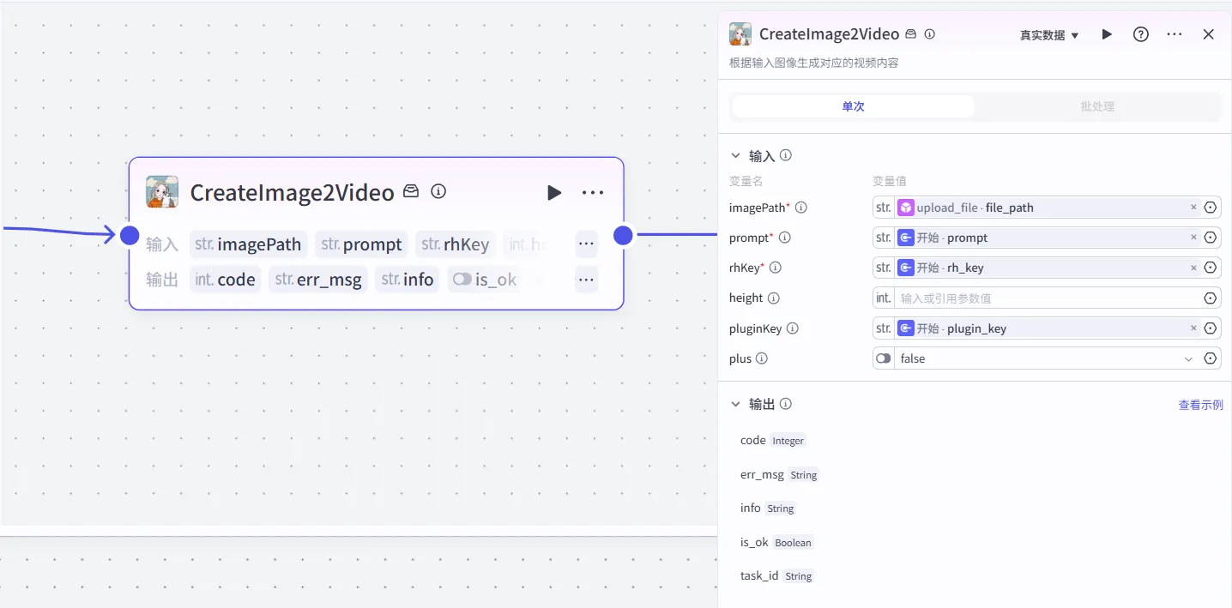
Task: Click the node's left input connection port
Action: [x=130, y=235]
